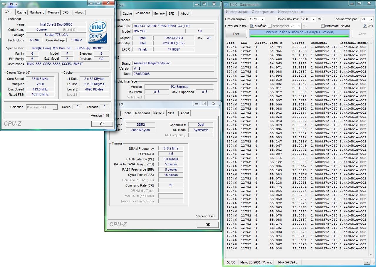Viewport: 376px width, 267px height.
Task: Click the 'Макс 25.2001 ГФлопс' status bar field
Action: (x=256, y=262)
